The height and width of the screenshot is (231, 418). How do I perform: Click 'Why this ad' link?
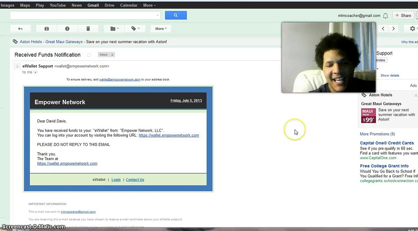point(409,42)
